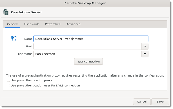Click the Username field showing Bob Anderson
The height and width of the screenshot is (109, 173).
pyautogui.click(x=88, y=54)
